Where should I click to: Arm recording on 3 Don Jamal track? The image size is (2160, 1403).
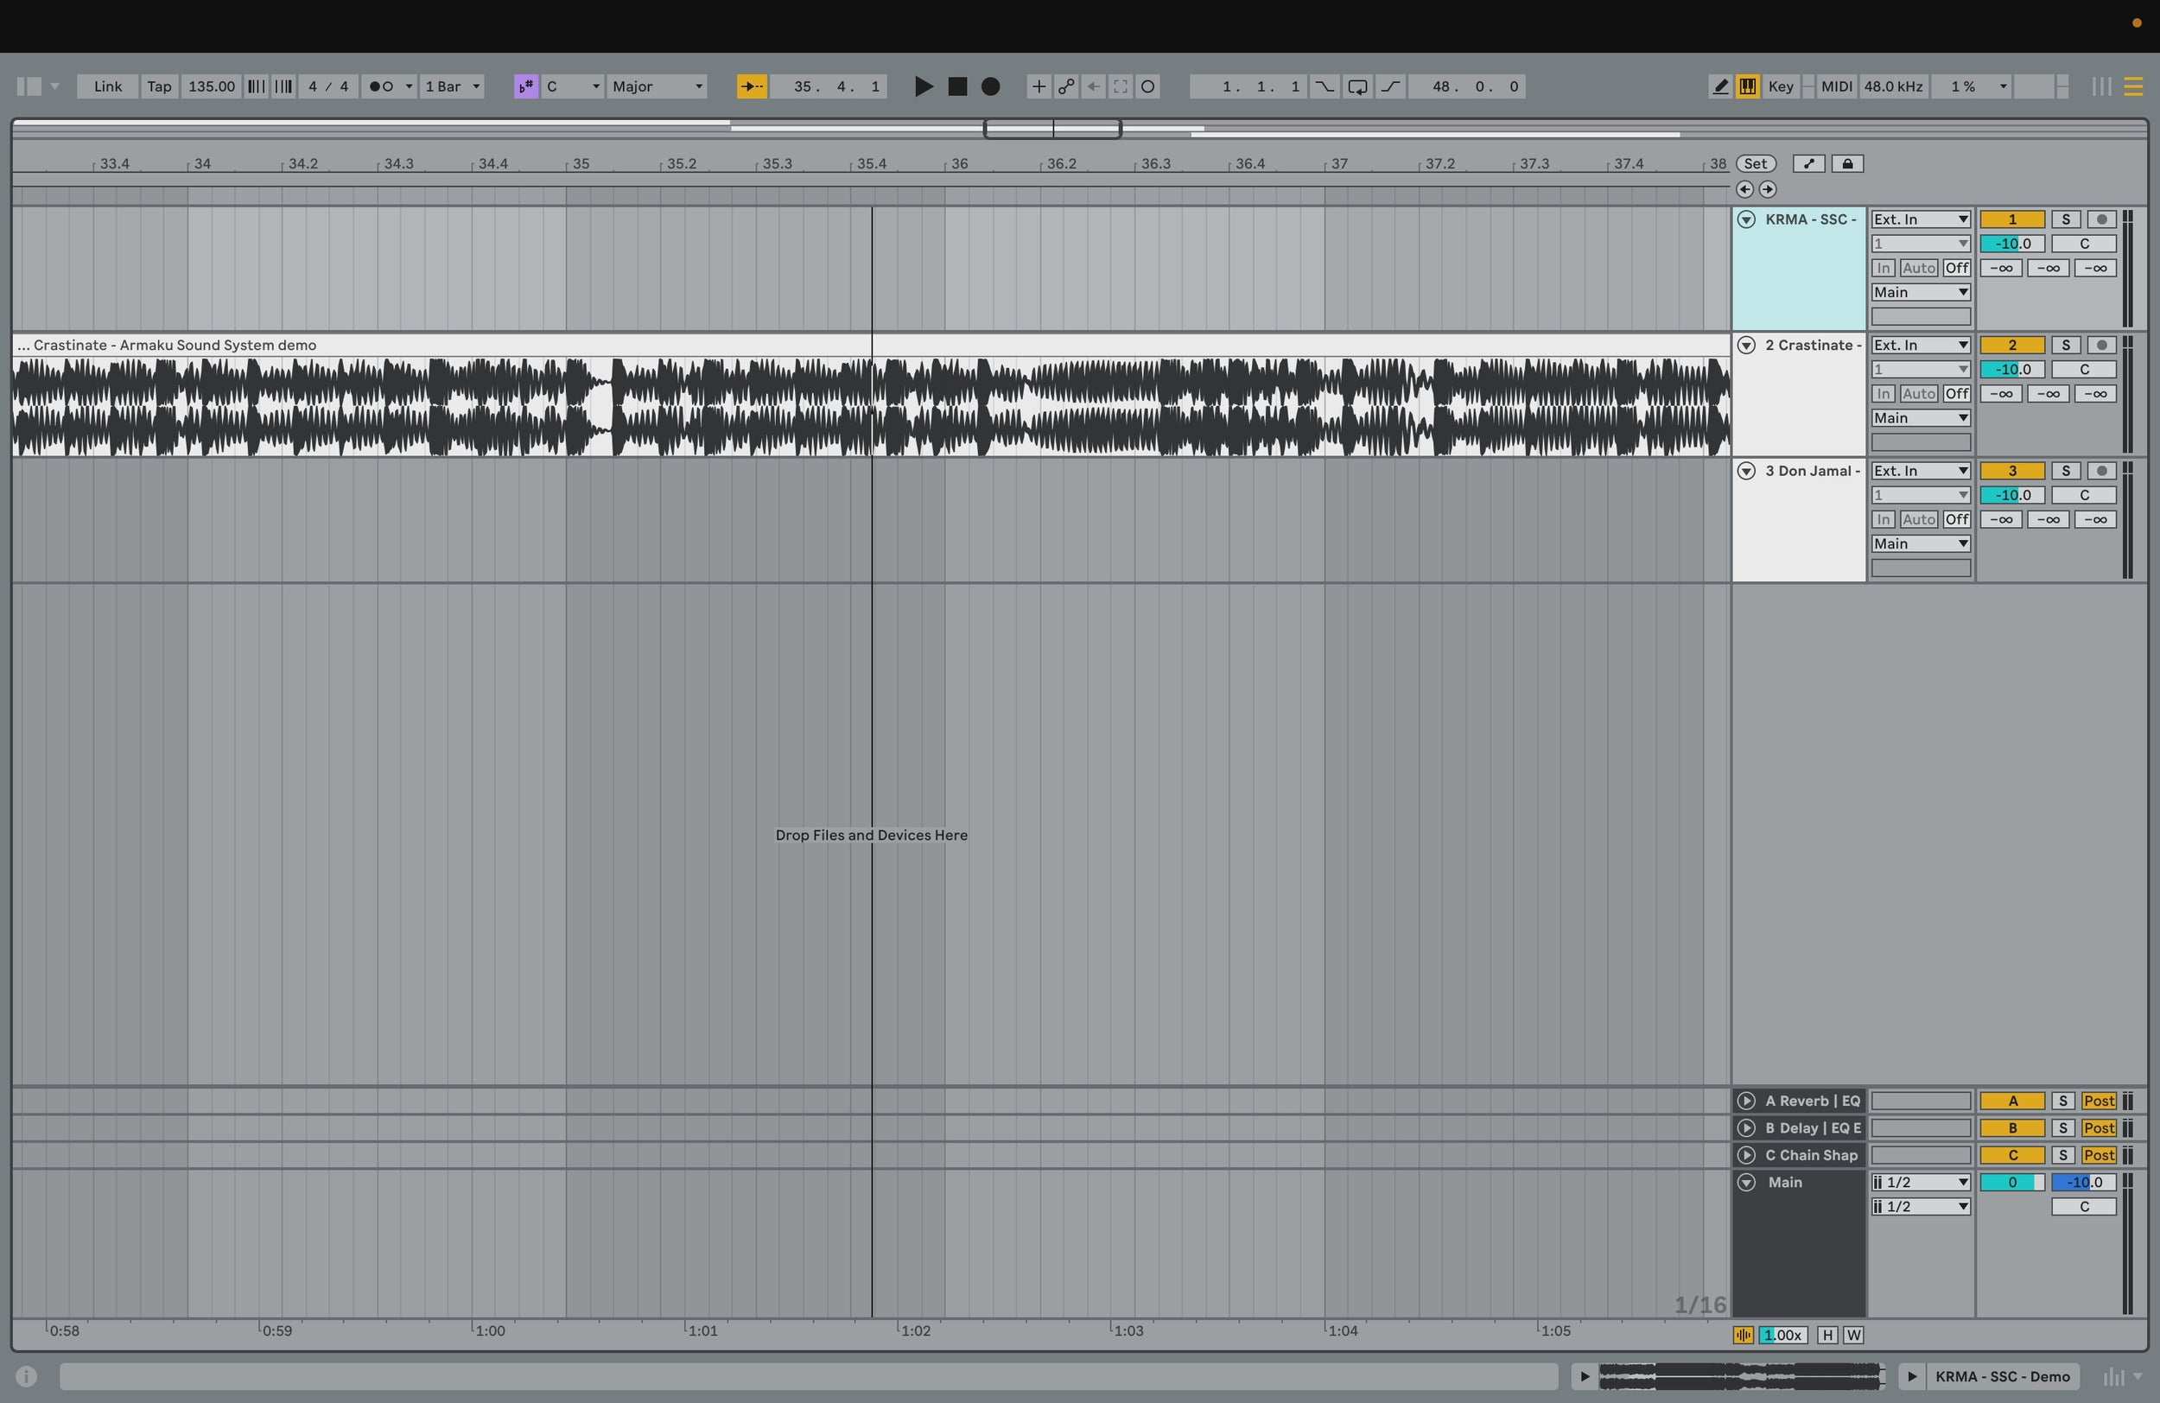pyautogui.click(x=2100, y=470)
